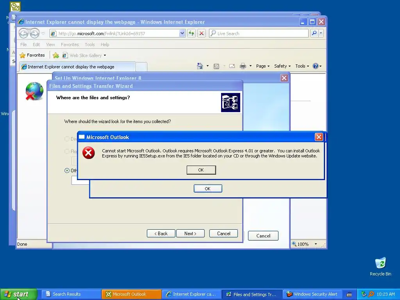Click the red error icon in the Outlook dialog
Viewport: 400px width, 300px height.
click(89, 153)
